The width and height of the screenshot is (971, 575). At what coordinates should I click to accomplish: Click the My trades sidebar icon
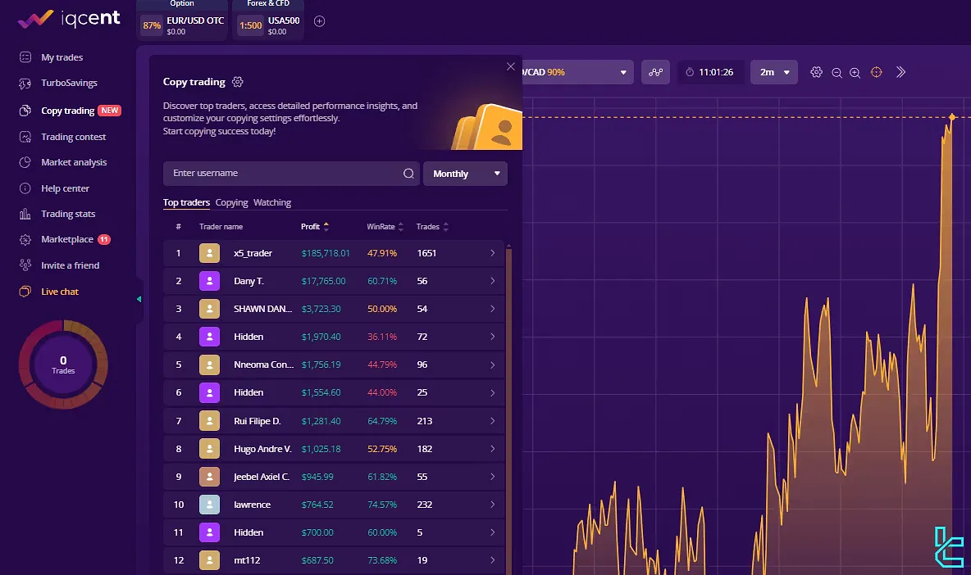coord(25,57)
